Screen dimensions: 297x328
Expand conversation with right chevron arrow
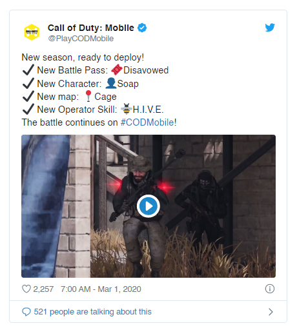pyautogui.click(x=271, y=312)
